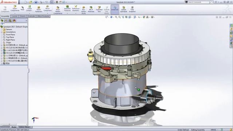Click Take Snapshot tool
Screen dimensions: 233x131
tap(132, 9)
